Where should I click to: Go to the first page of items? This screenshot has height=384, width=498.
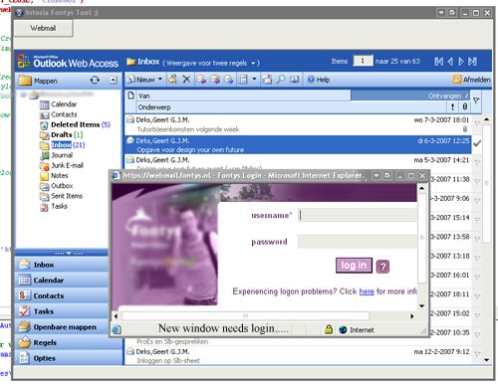(438, 62)
